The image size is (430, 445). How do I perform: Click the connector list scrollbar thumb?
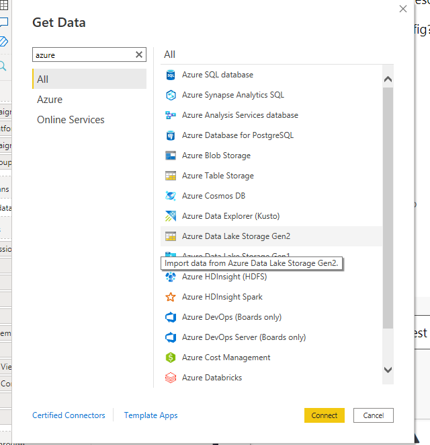coord(388,208)
